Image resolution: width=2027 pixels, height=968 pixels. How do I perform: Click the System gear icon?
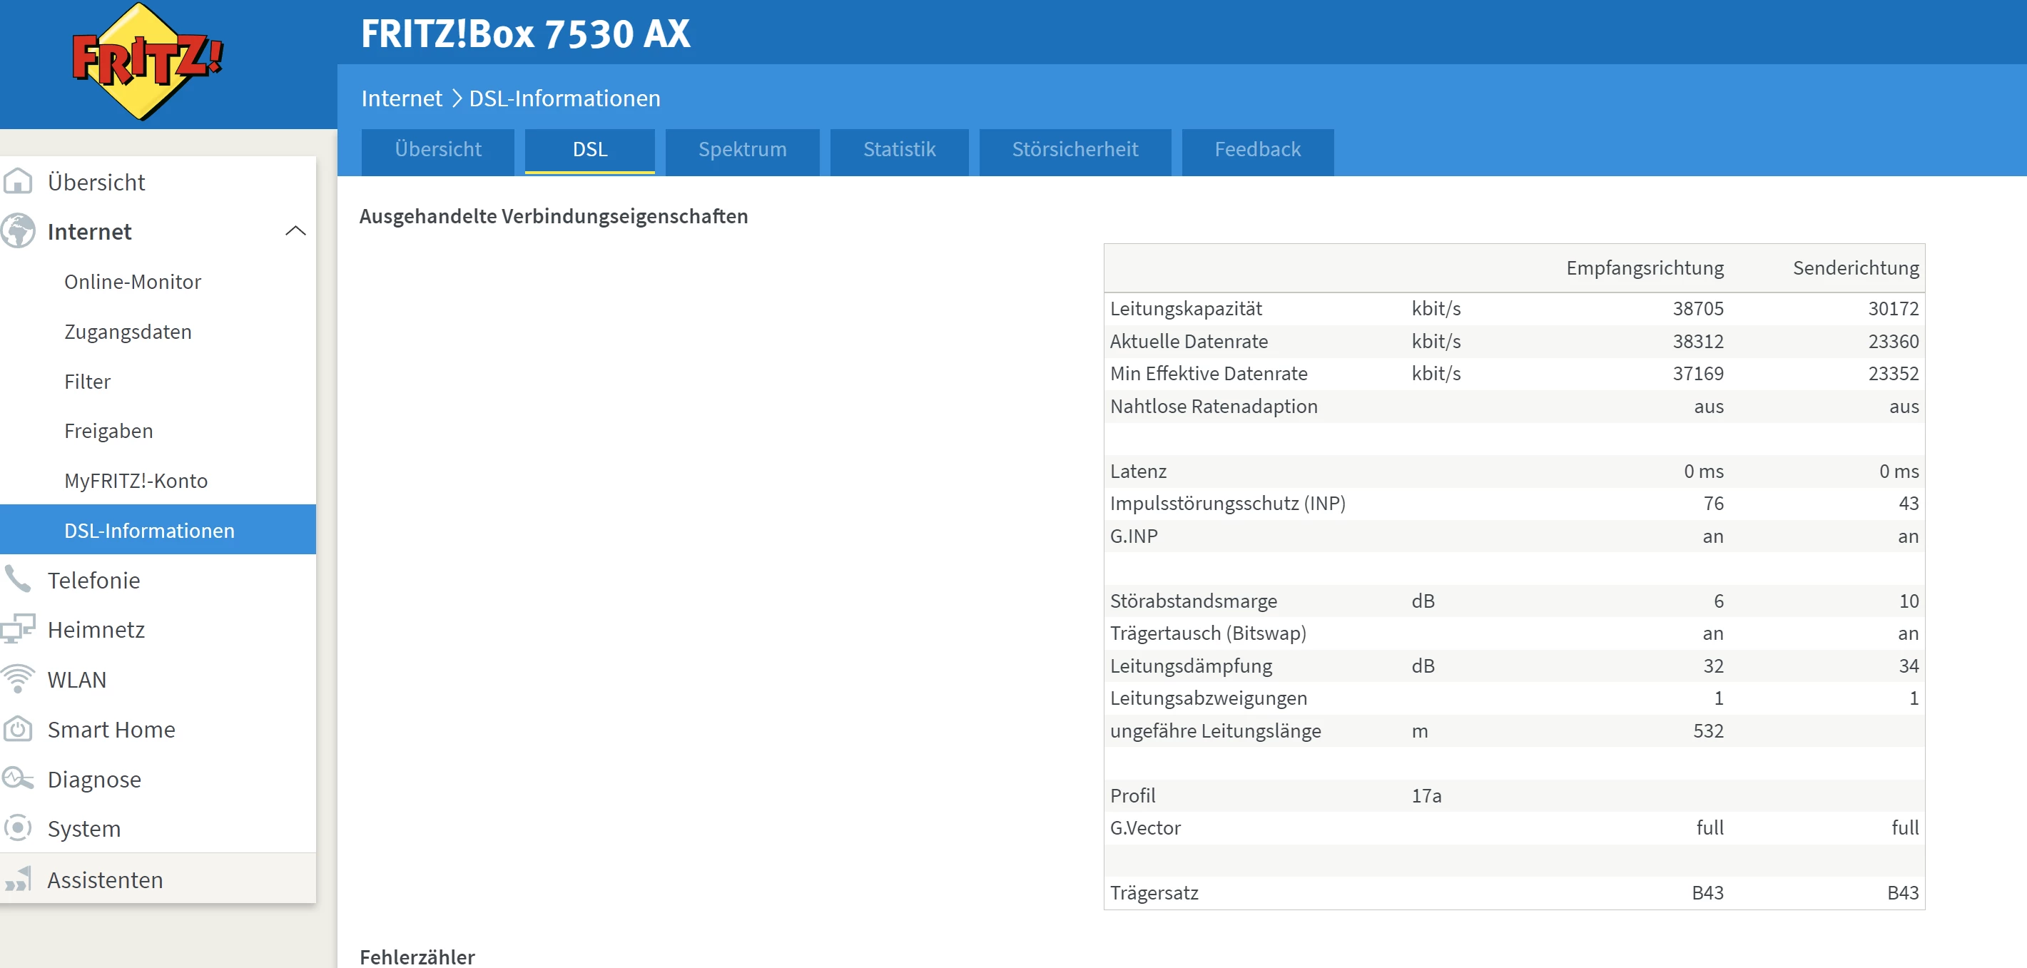coord(17,828)
